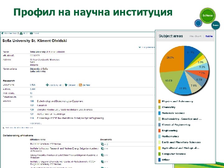Click Add to my list link
Screen dimensions: 224x168
[55, 85]
